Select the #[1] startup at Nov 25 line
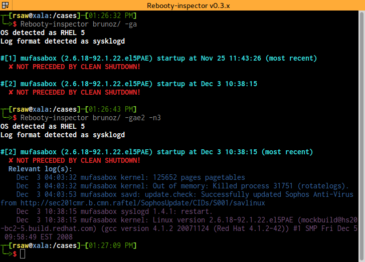This screenshot has height=262, width=365. click(158, 58)
